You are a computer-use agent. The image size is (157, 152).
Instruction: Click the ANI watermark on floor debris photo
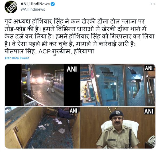74,111
